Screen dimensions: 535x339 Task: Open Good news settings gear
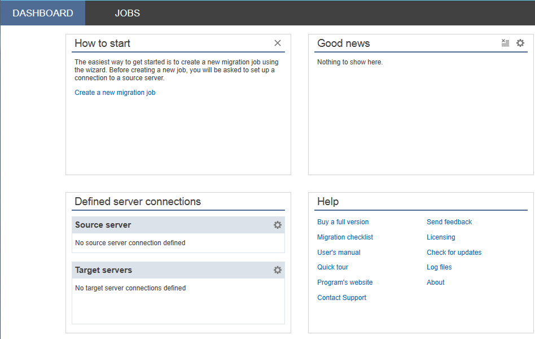pyautogui.click(x=520, y=43)
